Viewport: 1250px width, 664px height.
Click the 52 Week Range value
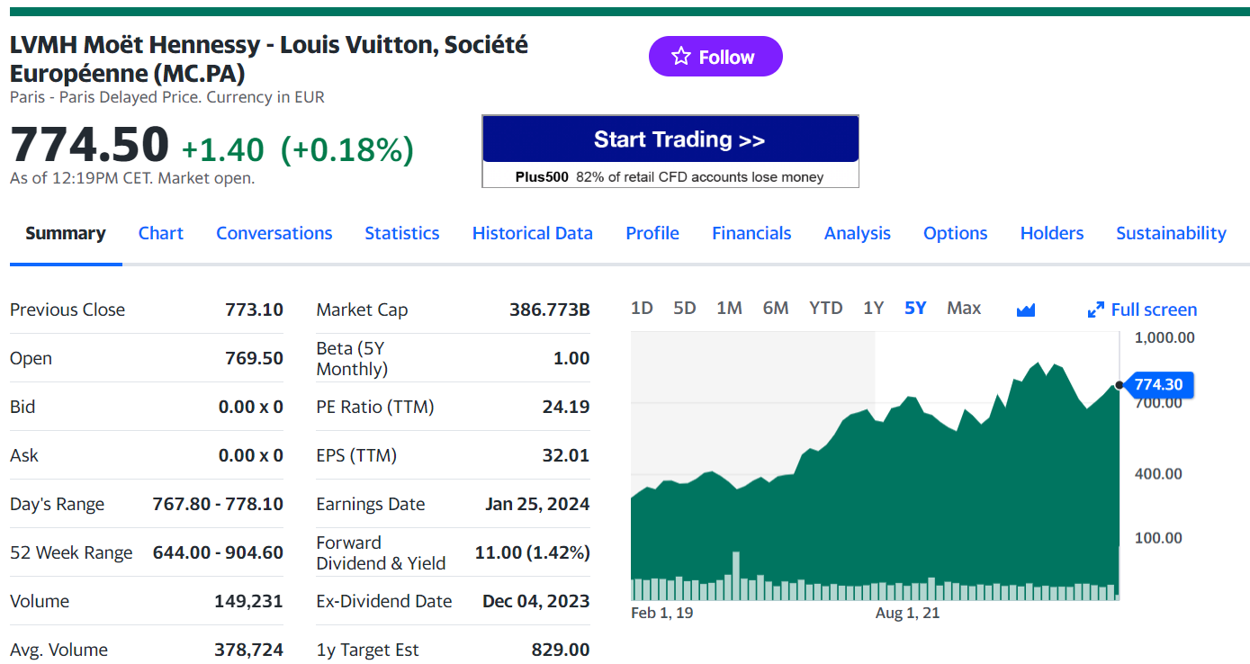tap(218, 552)
